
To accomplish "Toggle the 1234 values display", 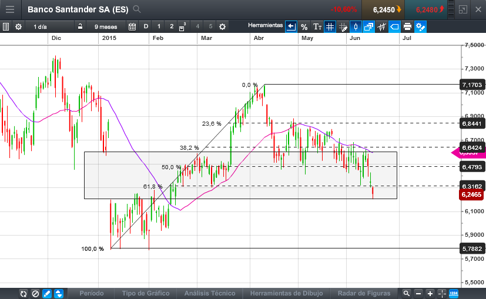I will pos(454,294).
